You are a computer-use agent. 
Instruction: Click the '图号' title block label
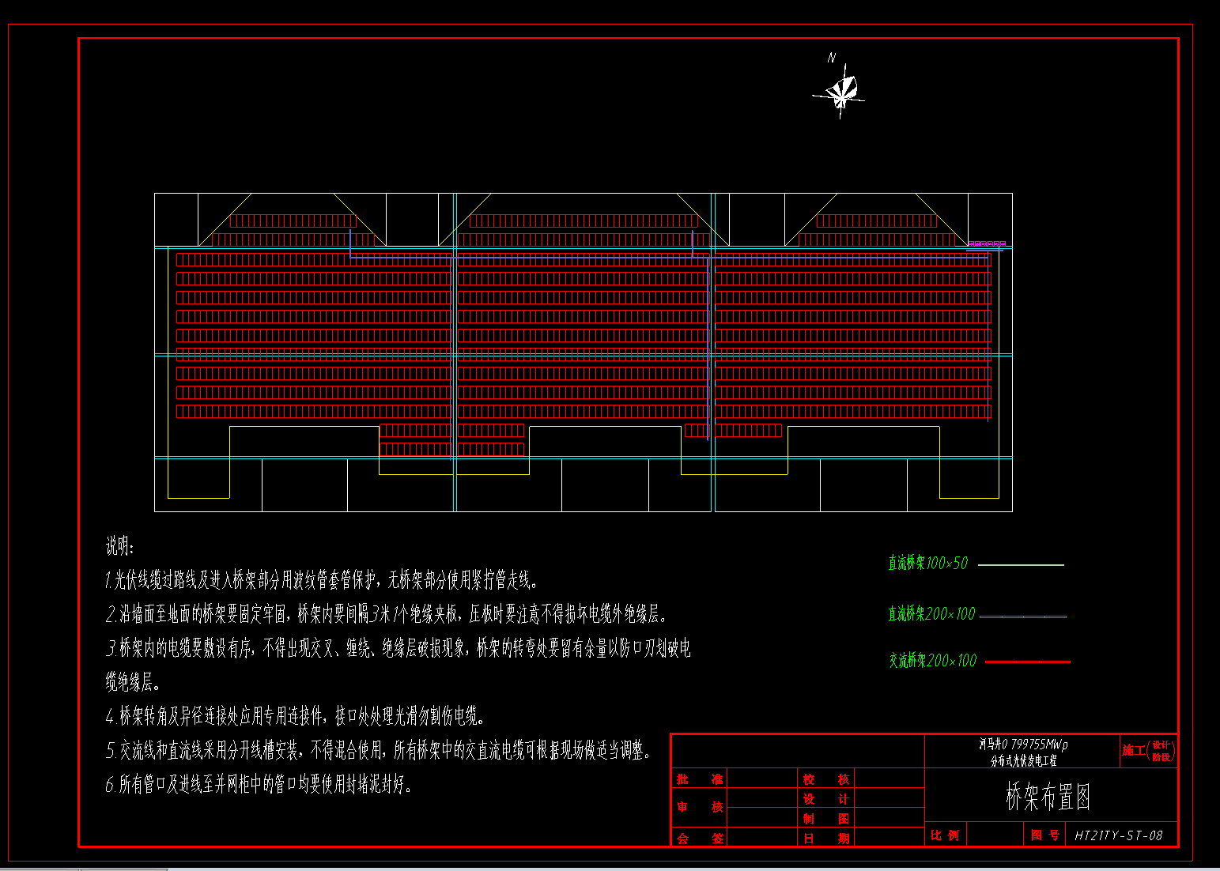[1045, 835]
